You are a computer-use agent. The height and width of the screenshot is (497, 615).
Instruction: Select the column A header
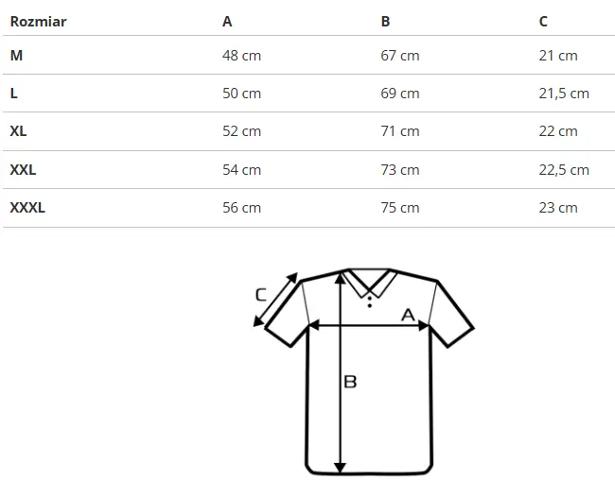pos(227,22)
